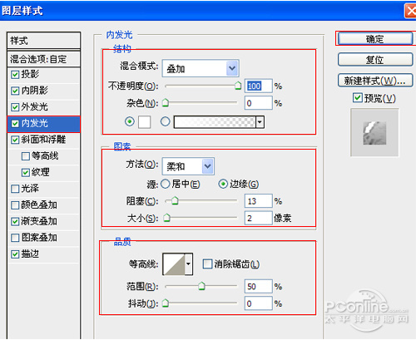
Task: Click the 新建样式(W)... button
Action: 375,81
